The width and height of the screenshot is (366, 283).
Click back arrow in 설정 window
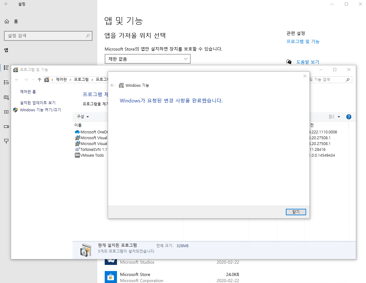coord(6,4)
